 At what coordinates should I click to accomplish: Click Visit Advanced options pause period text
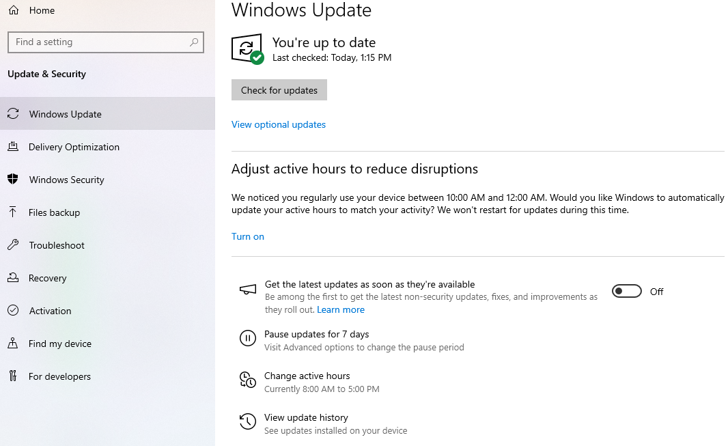point(364,347)
